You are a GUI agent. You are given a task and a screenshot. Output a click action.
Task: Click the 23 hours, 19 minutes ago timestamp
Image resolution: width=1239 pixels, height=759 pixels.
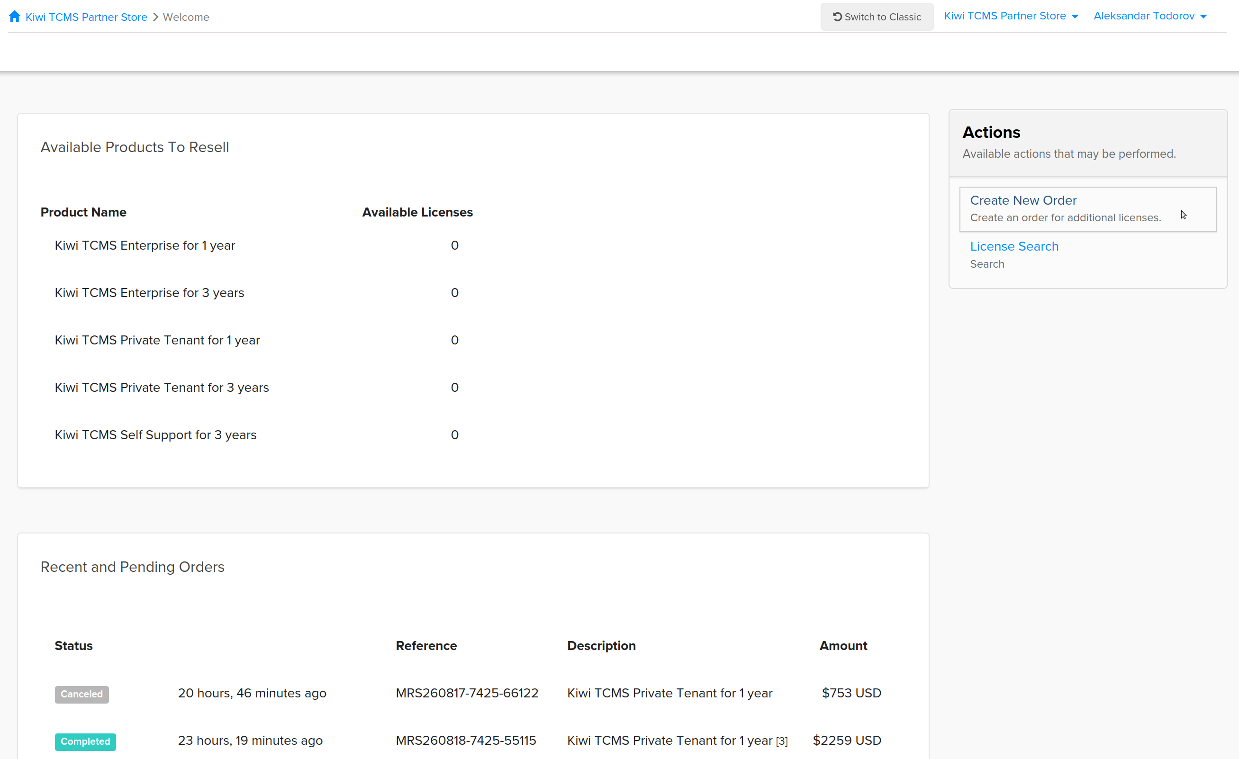tap(250, 741)
